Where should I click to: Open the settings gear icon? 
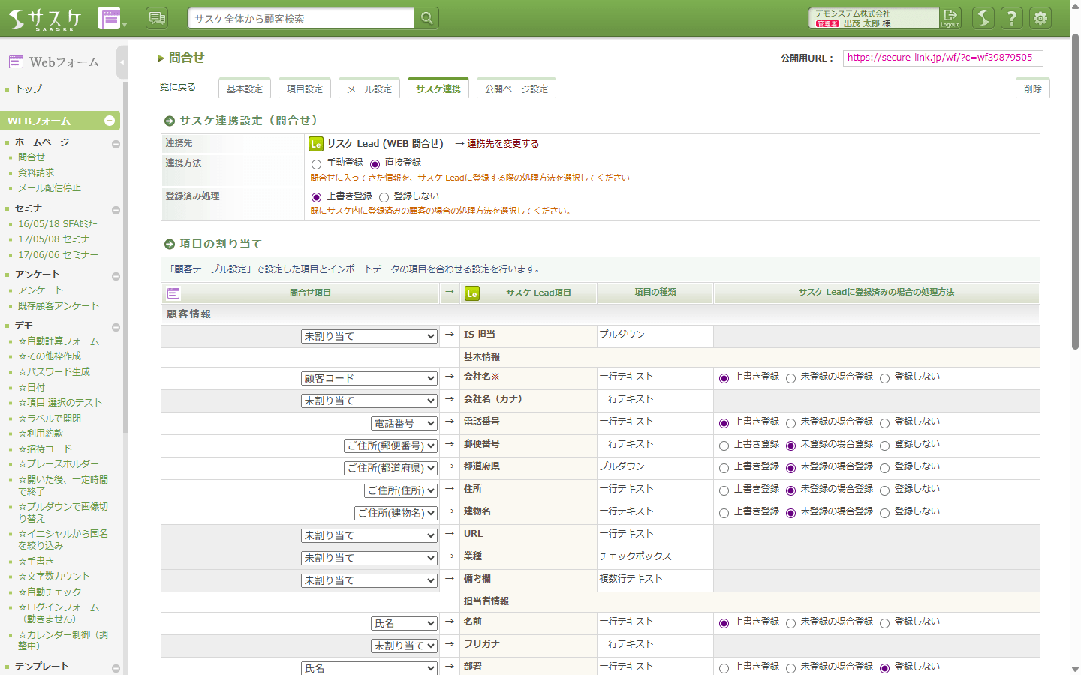[x=1040, y=17]
